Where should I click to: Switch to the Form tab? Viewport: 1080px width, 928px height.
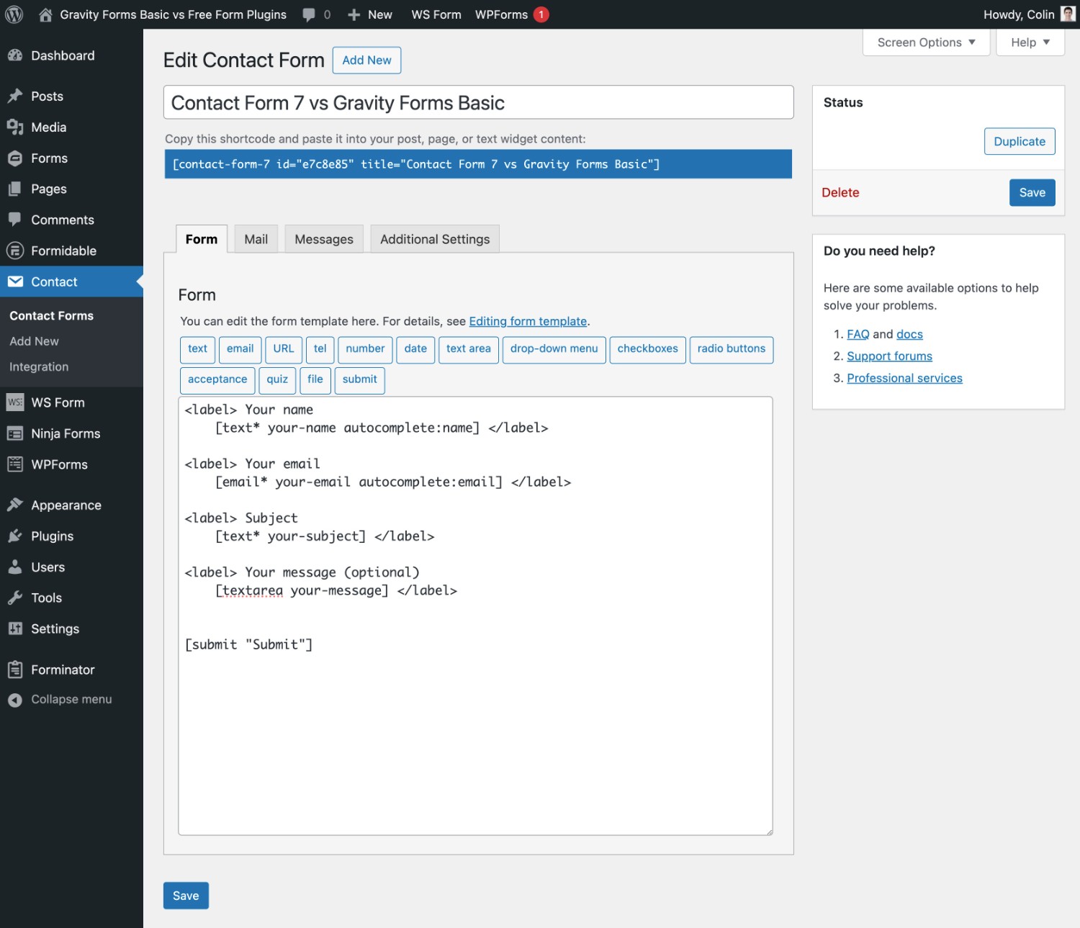click(202, 239)
